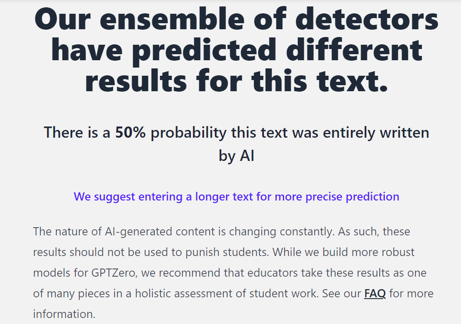Click 'results for this text.' heading line
The height and width of the screenshot is (324, 461).
pos(236,80)
